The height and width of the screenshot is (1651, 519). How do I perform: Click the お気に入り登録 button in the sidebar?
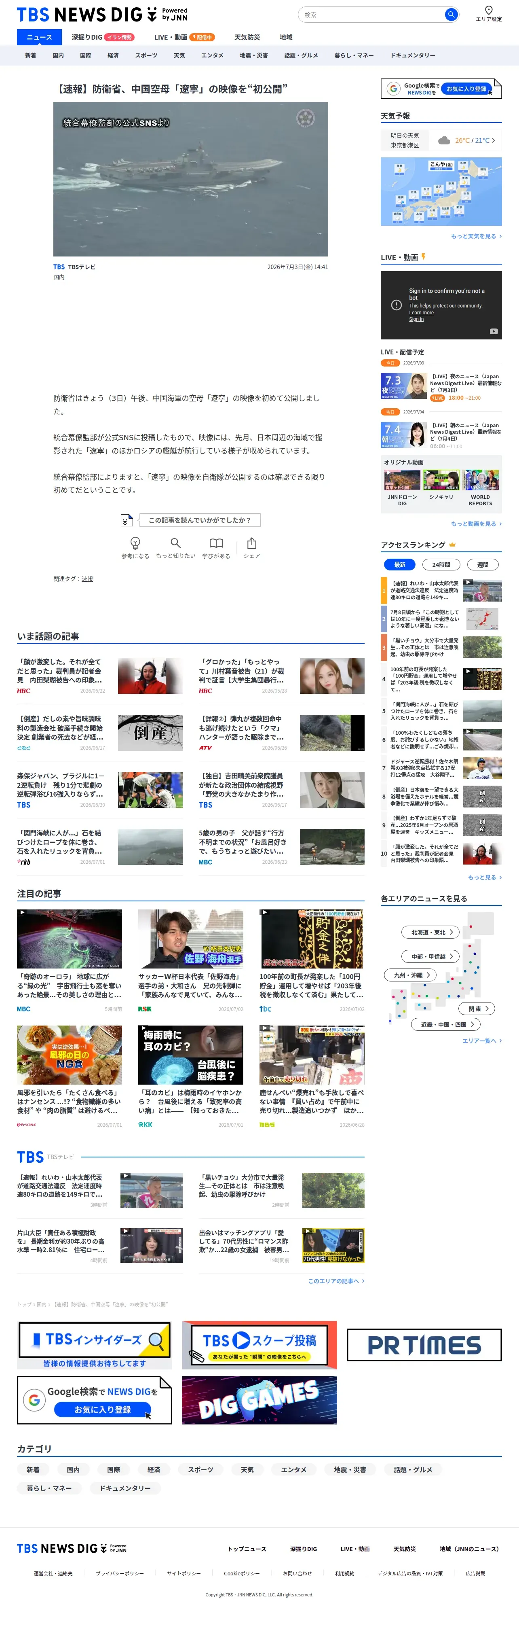(x=466, y=89)
